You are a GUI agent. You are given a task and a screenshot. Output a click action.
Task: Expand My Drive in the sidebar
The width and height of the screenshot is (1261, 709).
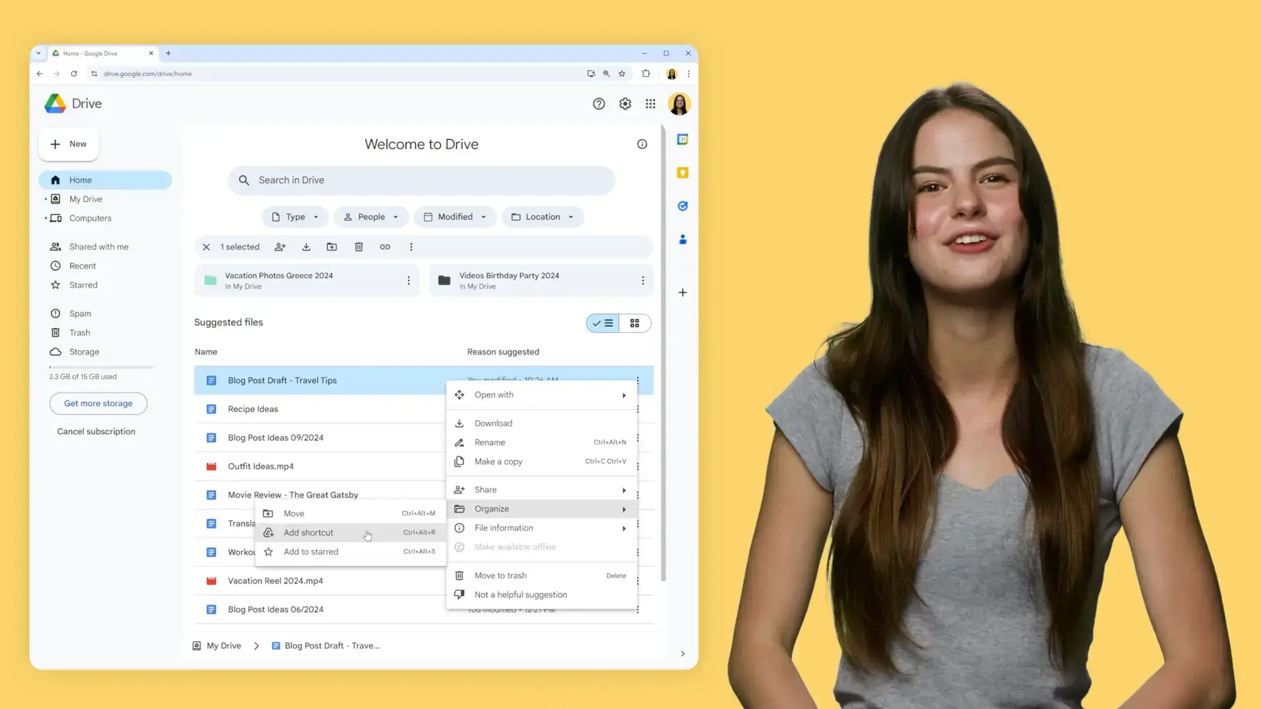coord(45,199)
